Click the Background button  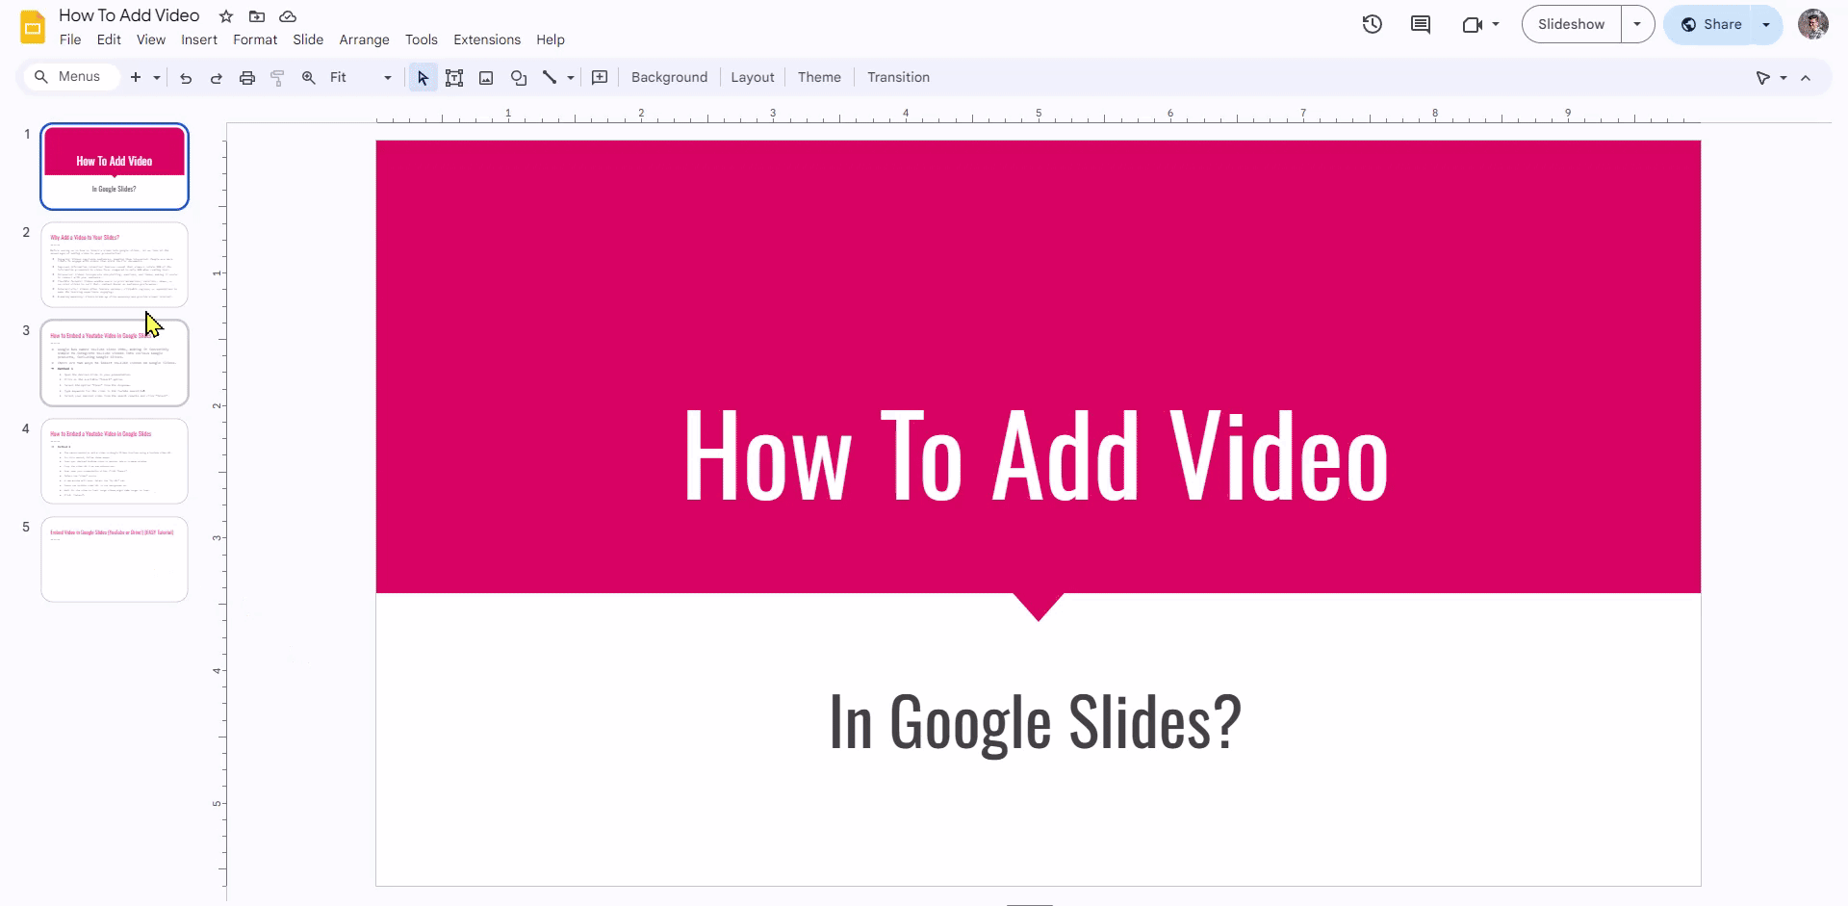tap(669, 77)
